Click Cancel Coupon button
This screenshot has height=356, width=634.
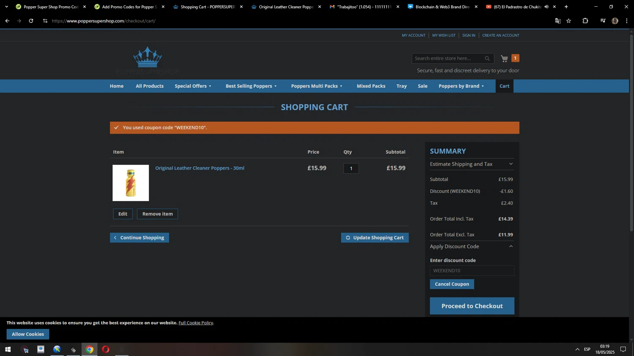452,284
